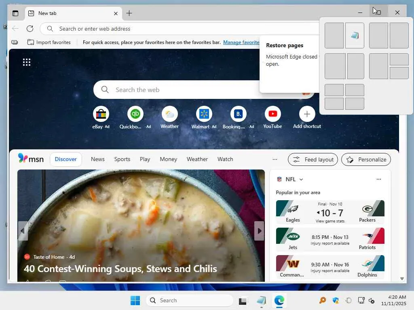The height and width of the screenshot is (310, 414).
Task: Refresh the current page
Action: (30, 29)
